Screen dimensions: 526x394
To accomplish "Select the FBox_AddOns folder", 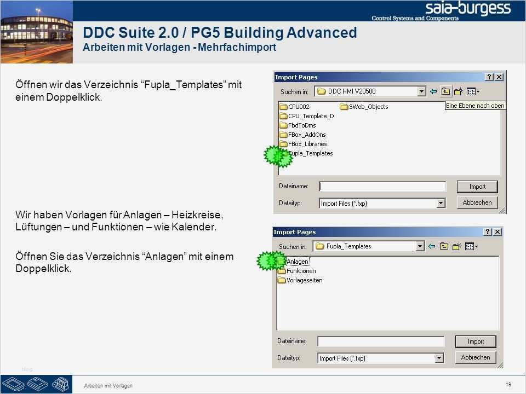I will [302, 135].
